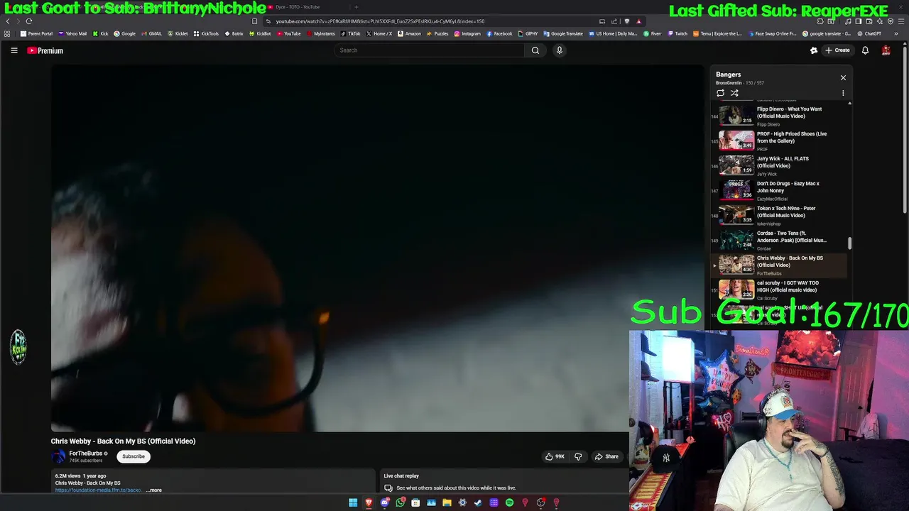Image resolution: width=909 pixels, height=511 pixels.
Task: Open Twitch bookmark in bookmarks bar
Action: click(677, 33)
